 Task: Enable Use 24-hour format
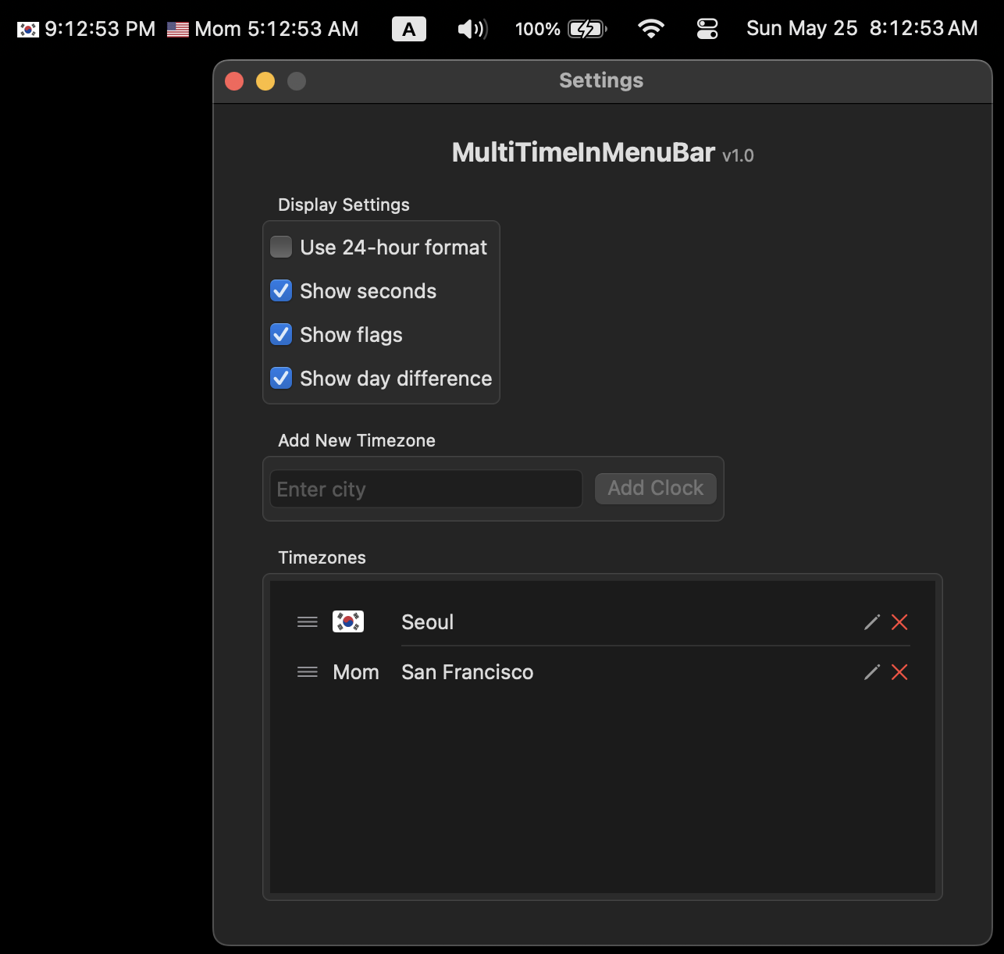(281, 247)
